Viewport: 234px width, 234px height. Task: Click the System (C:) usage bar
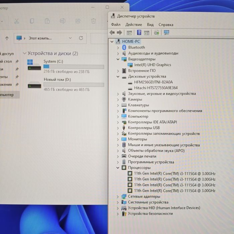tap(74, 67)
